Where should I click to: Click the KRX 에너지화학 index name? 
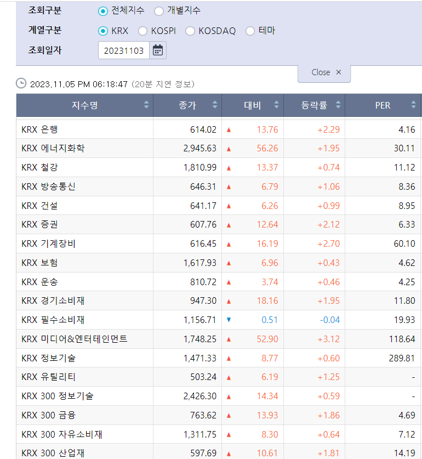53,148
